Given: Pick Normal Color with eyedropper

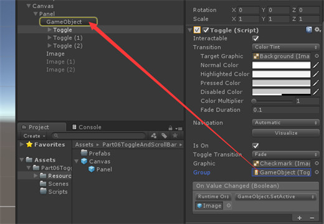Looking at the screenshot, I should [x=316, y=65].
